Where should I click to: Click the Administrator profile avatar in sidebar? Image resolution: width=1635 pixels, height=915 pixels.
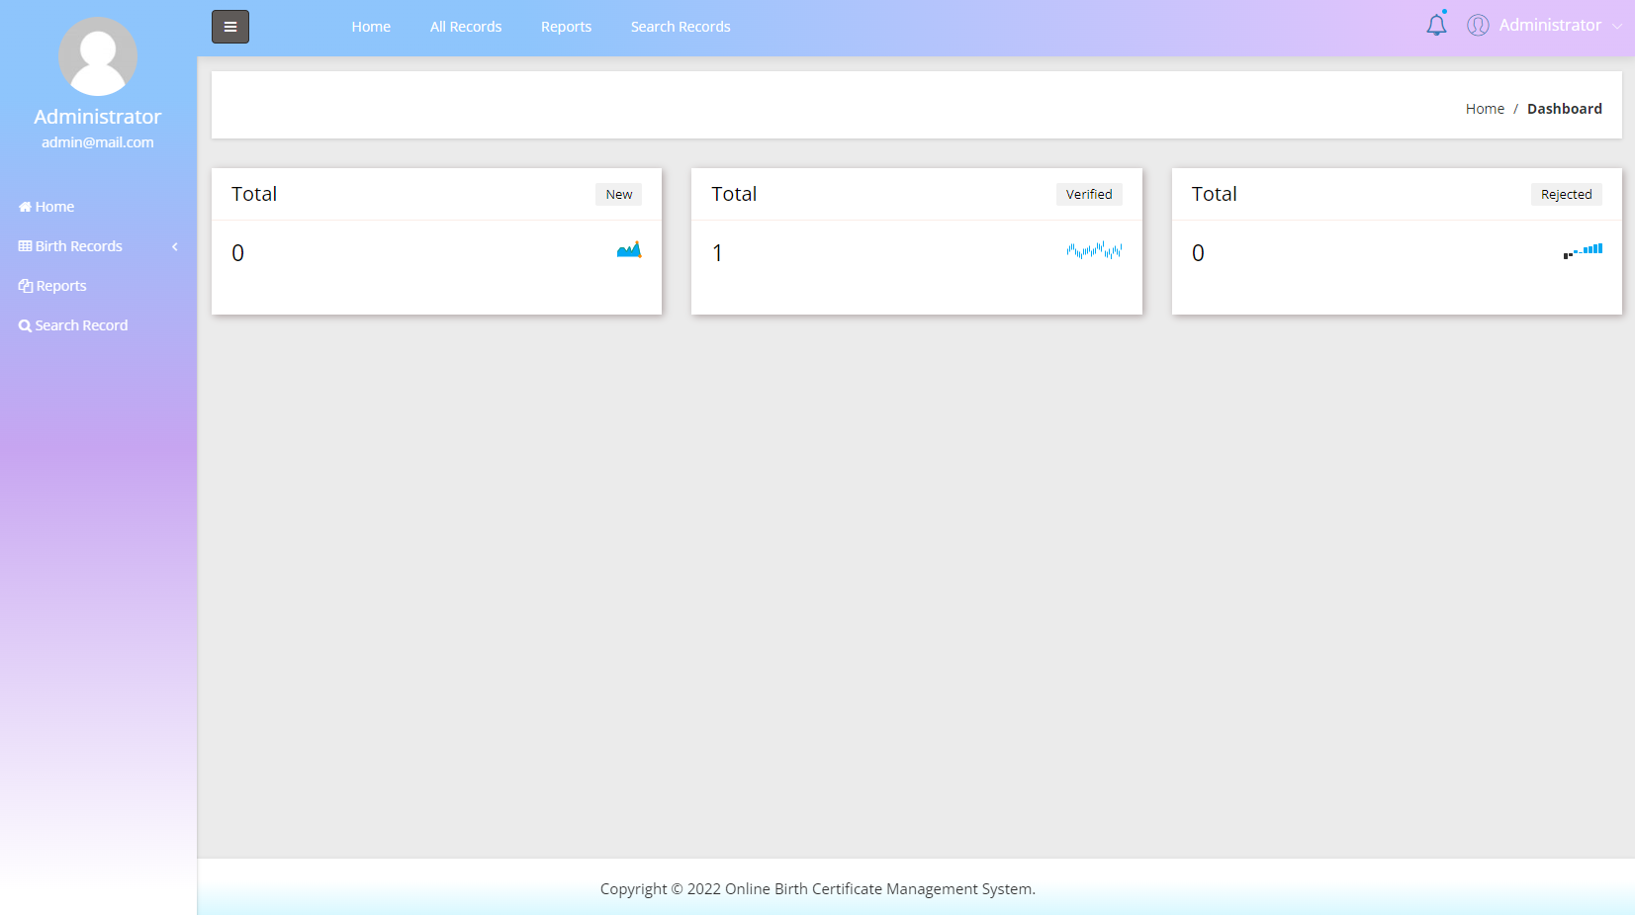[x=98, y=56]
